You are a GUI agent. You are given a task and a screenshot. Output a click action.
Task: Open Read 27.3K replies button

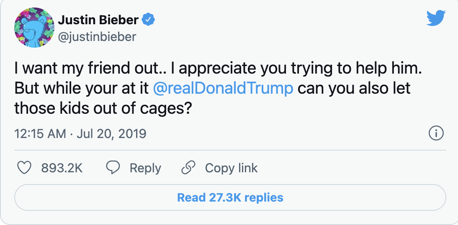[x=230, y=197]
